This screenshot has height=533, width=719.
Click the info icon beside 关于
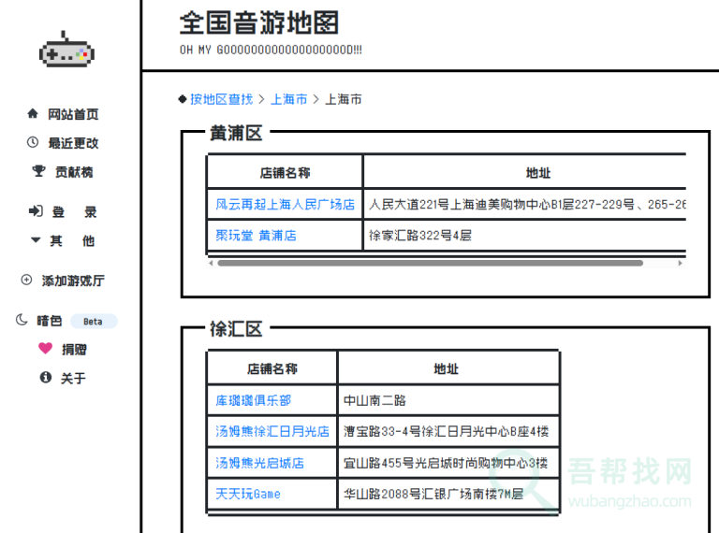click(45, 378)
